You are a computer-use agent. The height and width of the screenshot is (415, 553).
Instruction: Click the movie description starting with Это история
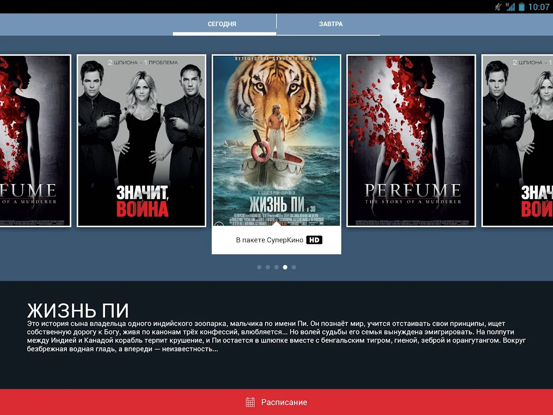[x=276, y=336]
